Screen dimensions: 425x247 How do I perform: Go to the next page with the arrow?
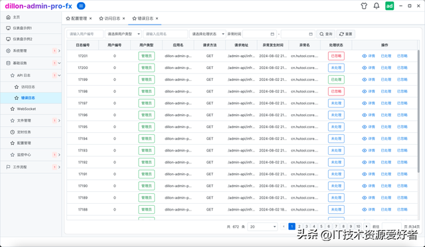pyautogui.click(x=367, y=226)
